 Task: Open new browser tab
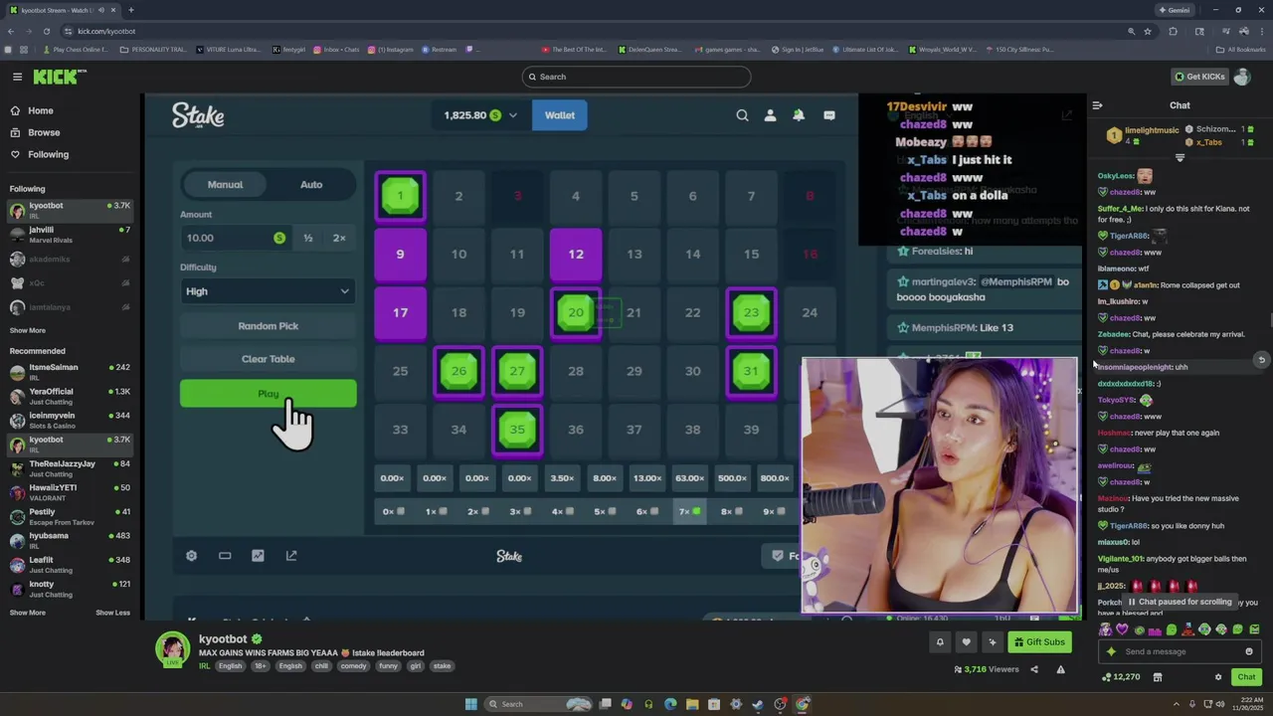131,10
